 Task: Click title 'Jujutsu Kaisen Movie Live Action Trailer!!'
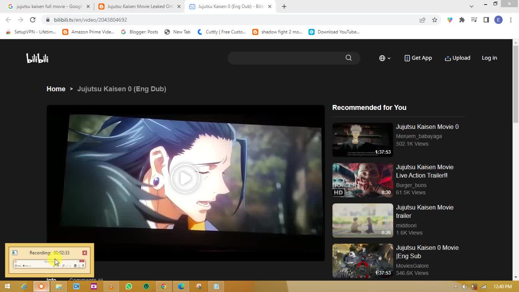pos(425,171)
